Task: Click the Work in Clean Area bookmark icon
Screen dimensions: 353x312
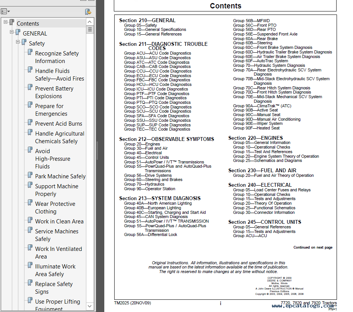Action: pos(30,220)
